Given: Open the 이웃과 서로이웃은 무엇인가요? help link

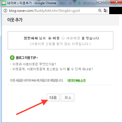Looking at the screenshot, I should (34, 64).
